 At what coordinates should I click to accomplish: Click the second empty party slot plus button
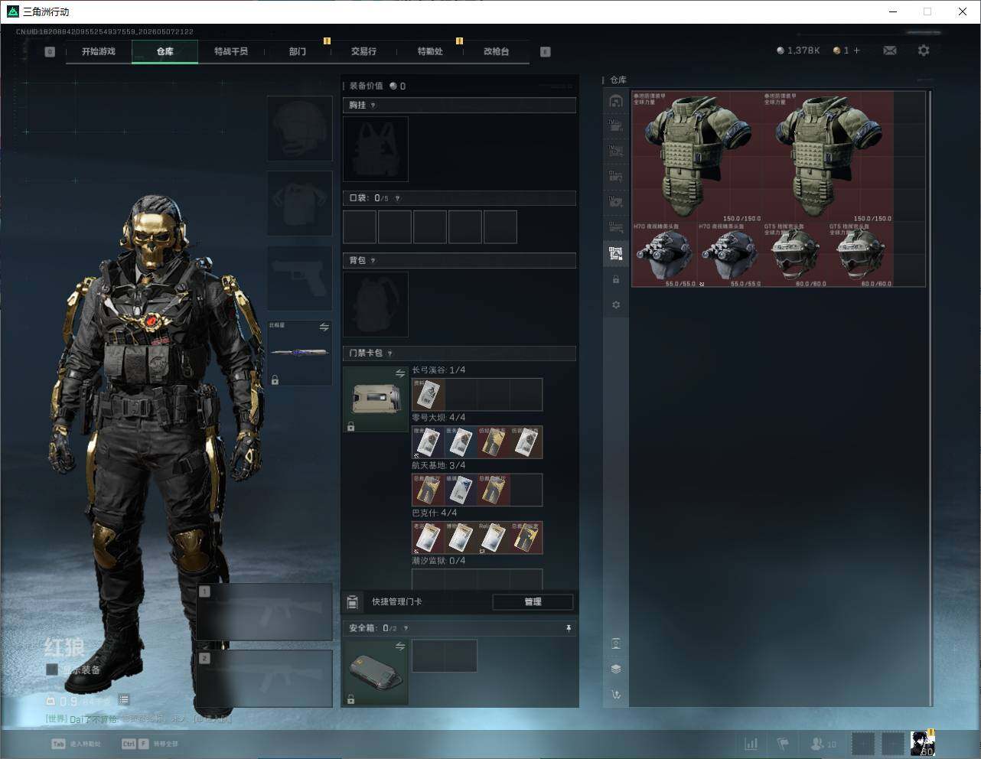[893, 744]
